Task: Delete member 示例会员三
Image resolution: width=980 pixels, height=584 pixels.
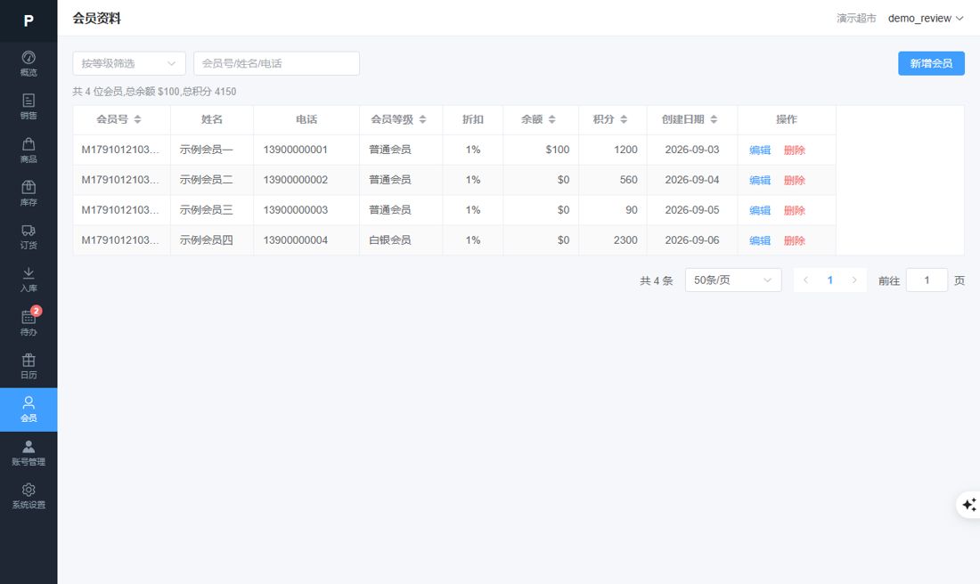Action: click(795, 210)
